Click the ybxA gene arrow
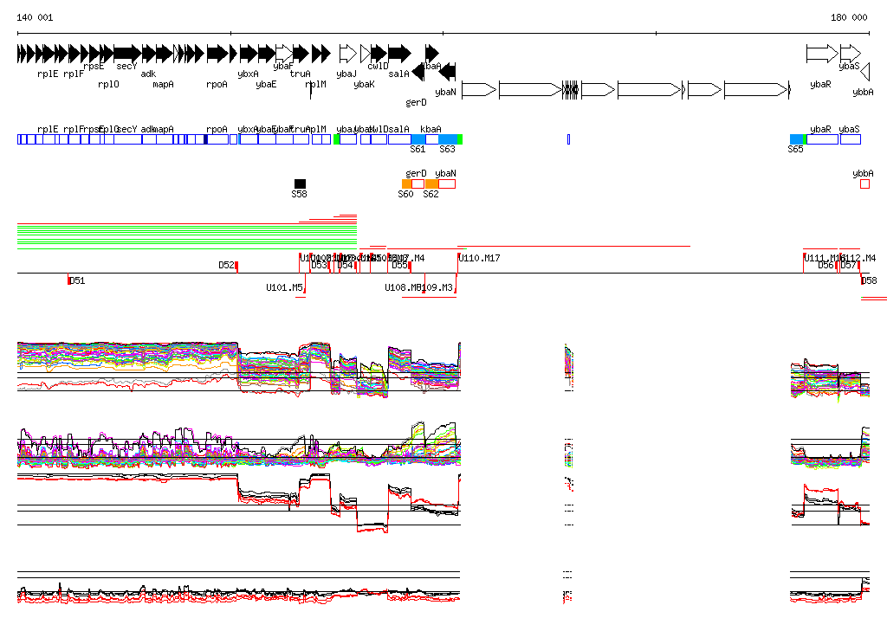This screenshot has width=887, height=618. click(249, 54)
